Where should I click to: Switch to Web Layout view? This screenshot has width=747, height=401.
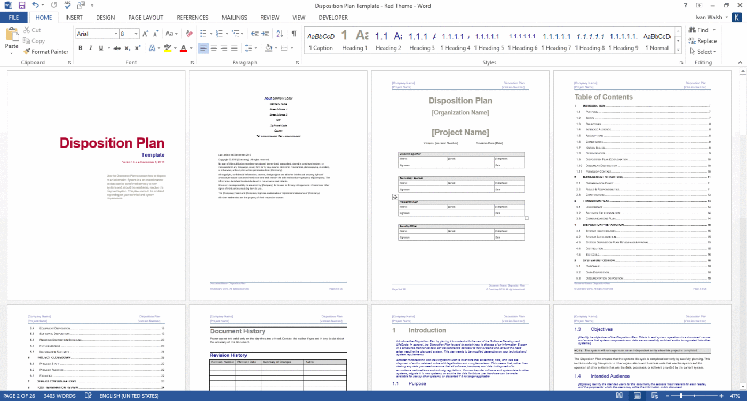[x=654, y=396]
